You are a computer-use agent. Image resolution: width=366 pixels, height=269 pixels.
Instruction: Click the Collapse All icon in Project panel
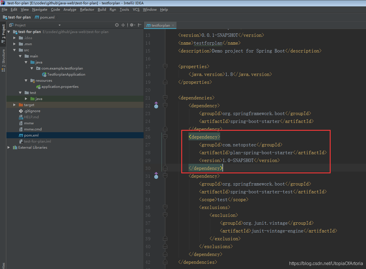123,25
